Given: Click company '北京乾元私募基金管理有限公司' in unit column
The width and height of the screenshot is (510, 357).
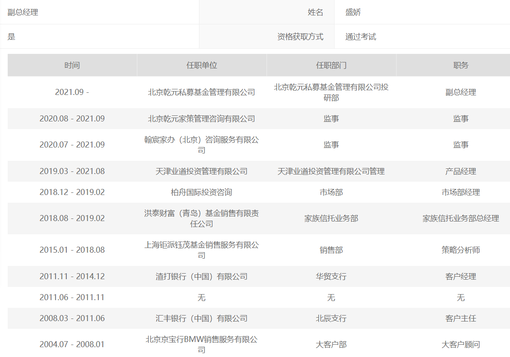Looking at the screenshot, I should tap(202, 92).
